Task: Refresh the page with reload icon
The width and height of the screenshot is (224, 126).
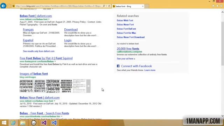Action: pyautogui.click(x=109, y=6)
